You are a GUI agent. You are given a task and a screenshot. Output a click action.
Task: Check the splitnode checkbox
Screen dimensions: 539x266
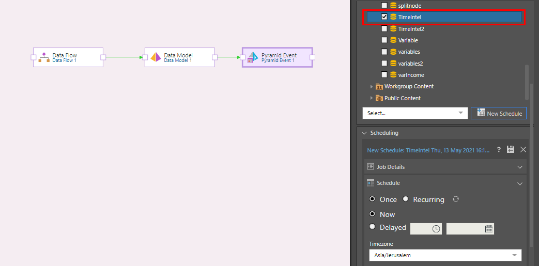384,6
